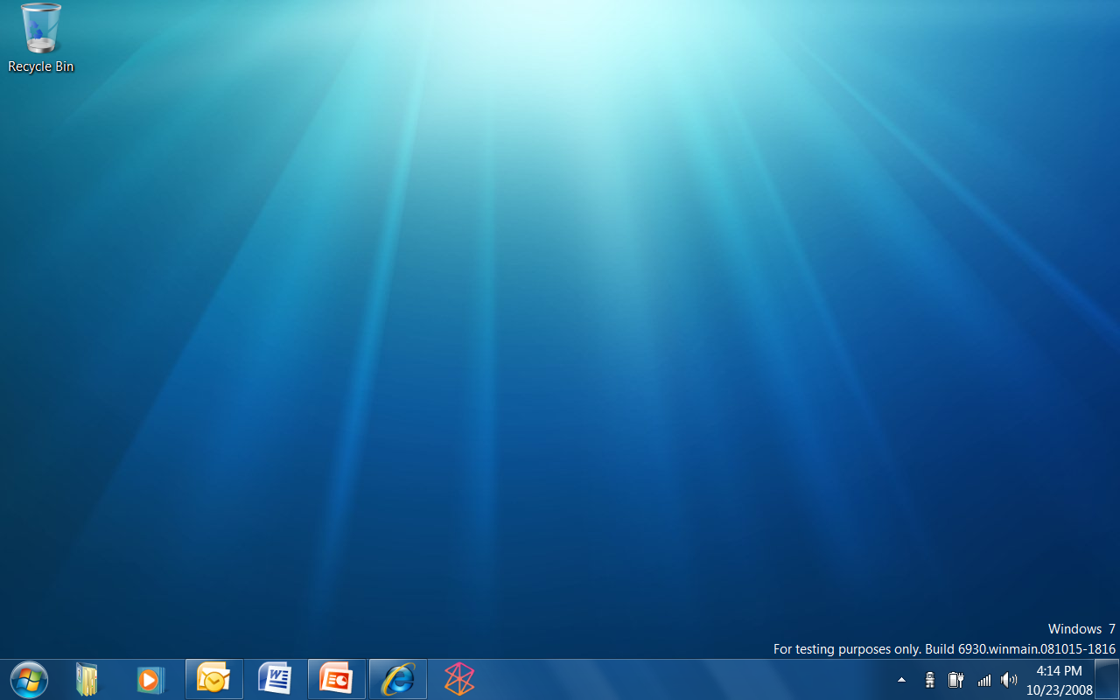Open the volume speaker control
The image size is (1120, 700).
pyautogui.click(x=1009, y=680)
